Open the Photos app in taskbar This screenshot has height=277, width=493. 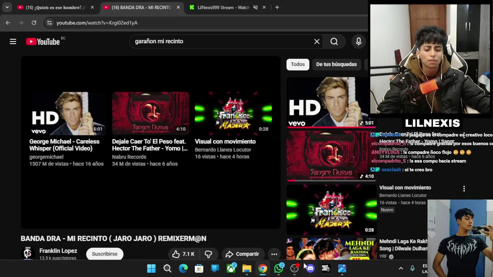point(342,269)
